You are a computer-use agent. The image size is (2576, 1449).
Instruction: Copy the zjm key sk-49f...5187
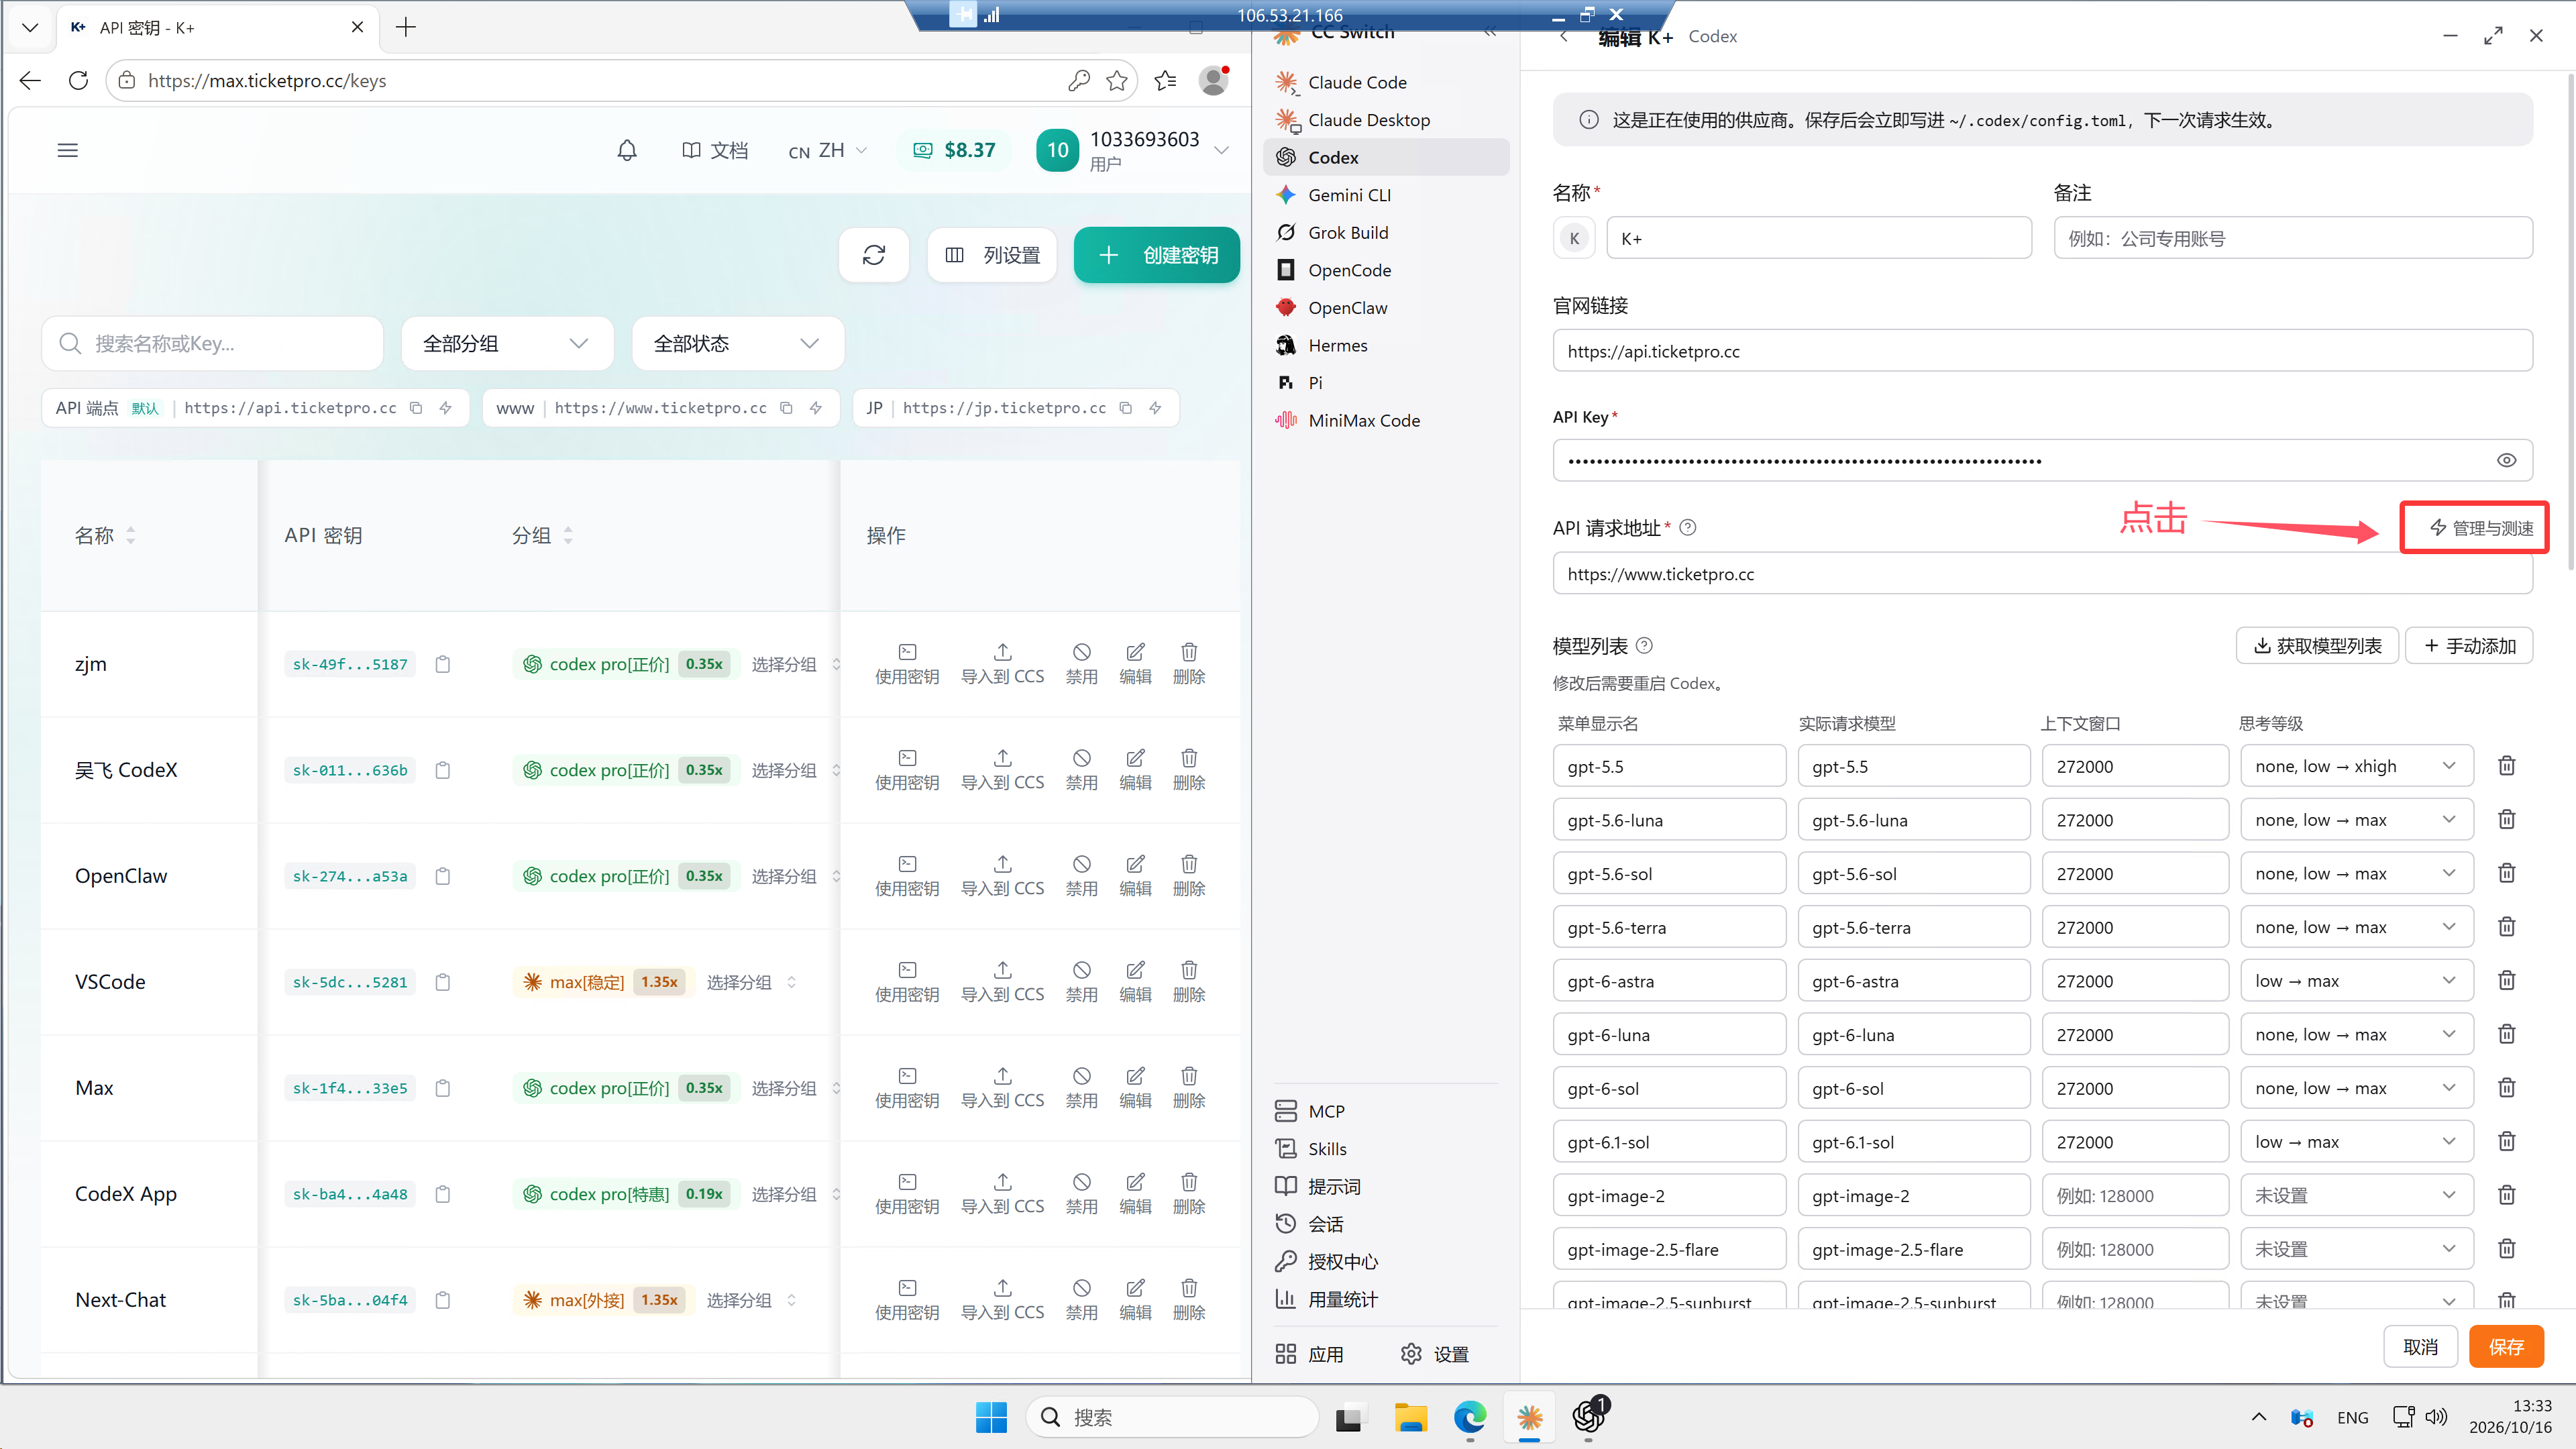tap(443, 664)
